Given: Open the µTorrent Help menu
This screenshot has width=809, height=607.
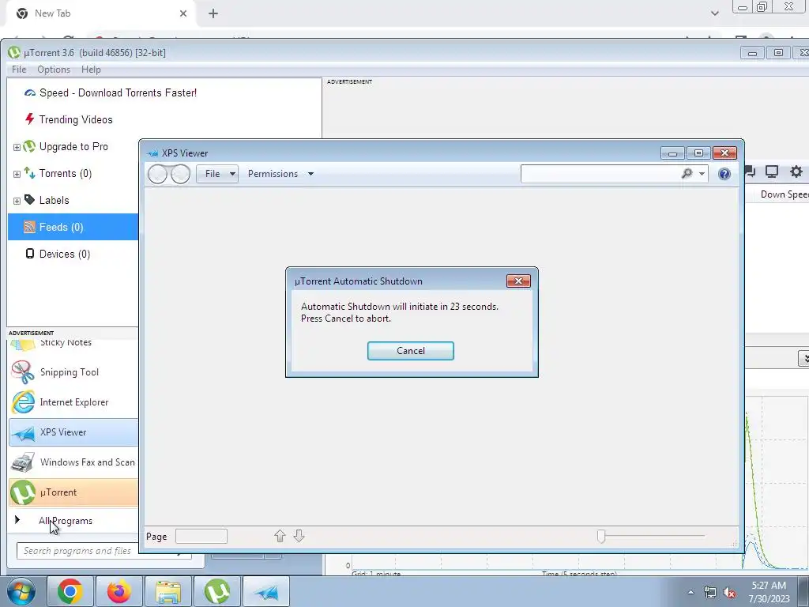Looking at the screenshot, I should coord(91,70).
